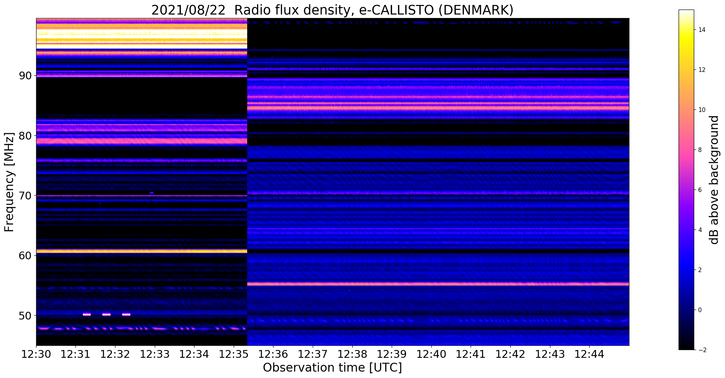Screen dimensions: 725x378
Task: Click the 70 MHz frequency tick label
Action: 26,195
